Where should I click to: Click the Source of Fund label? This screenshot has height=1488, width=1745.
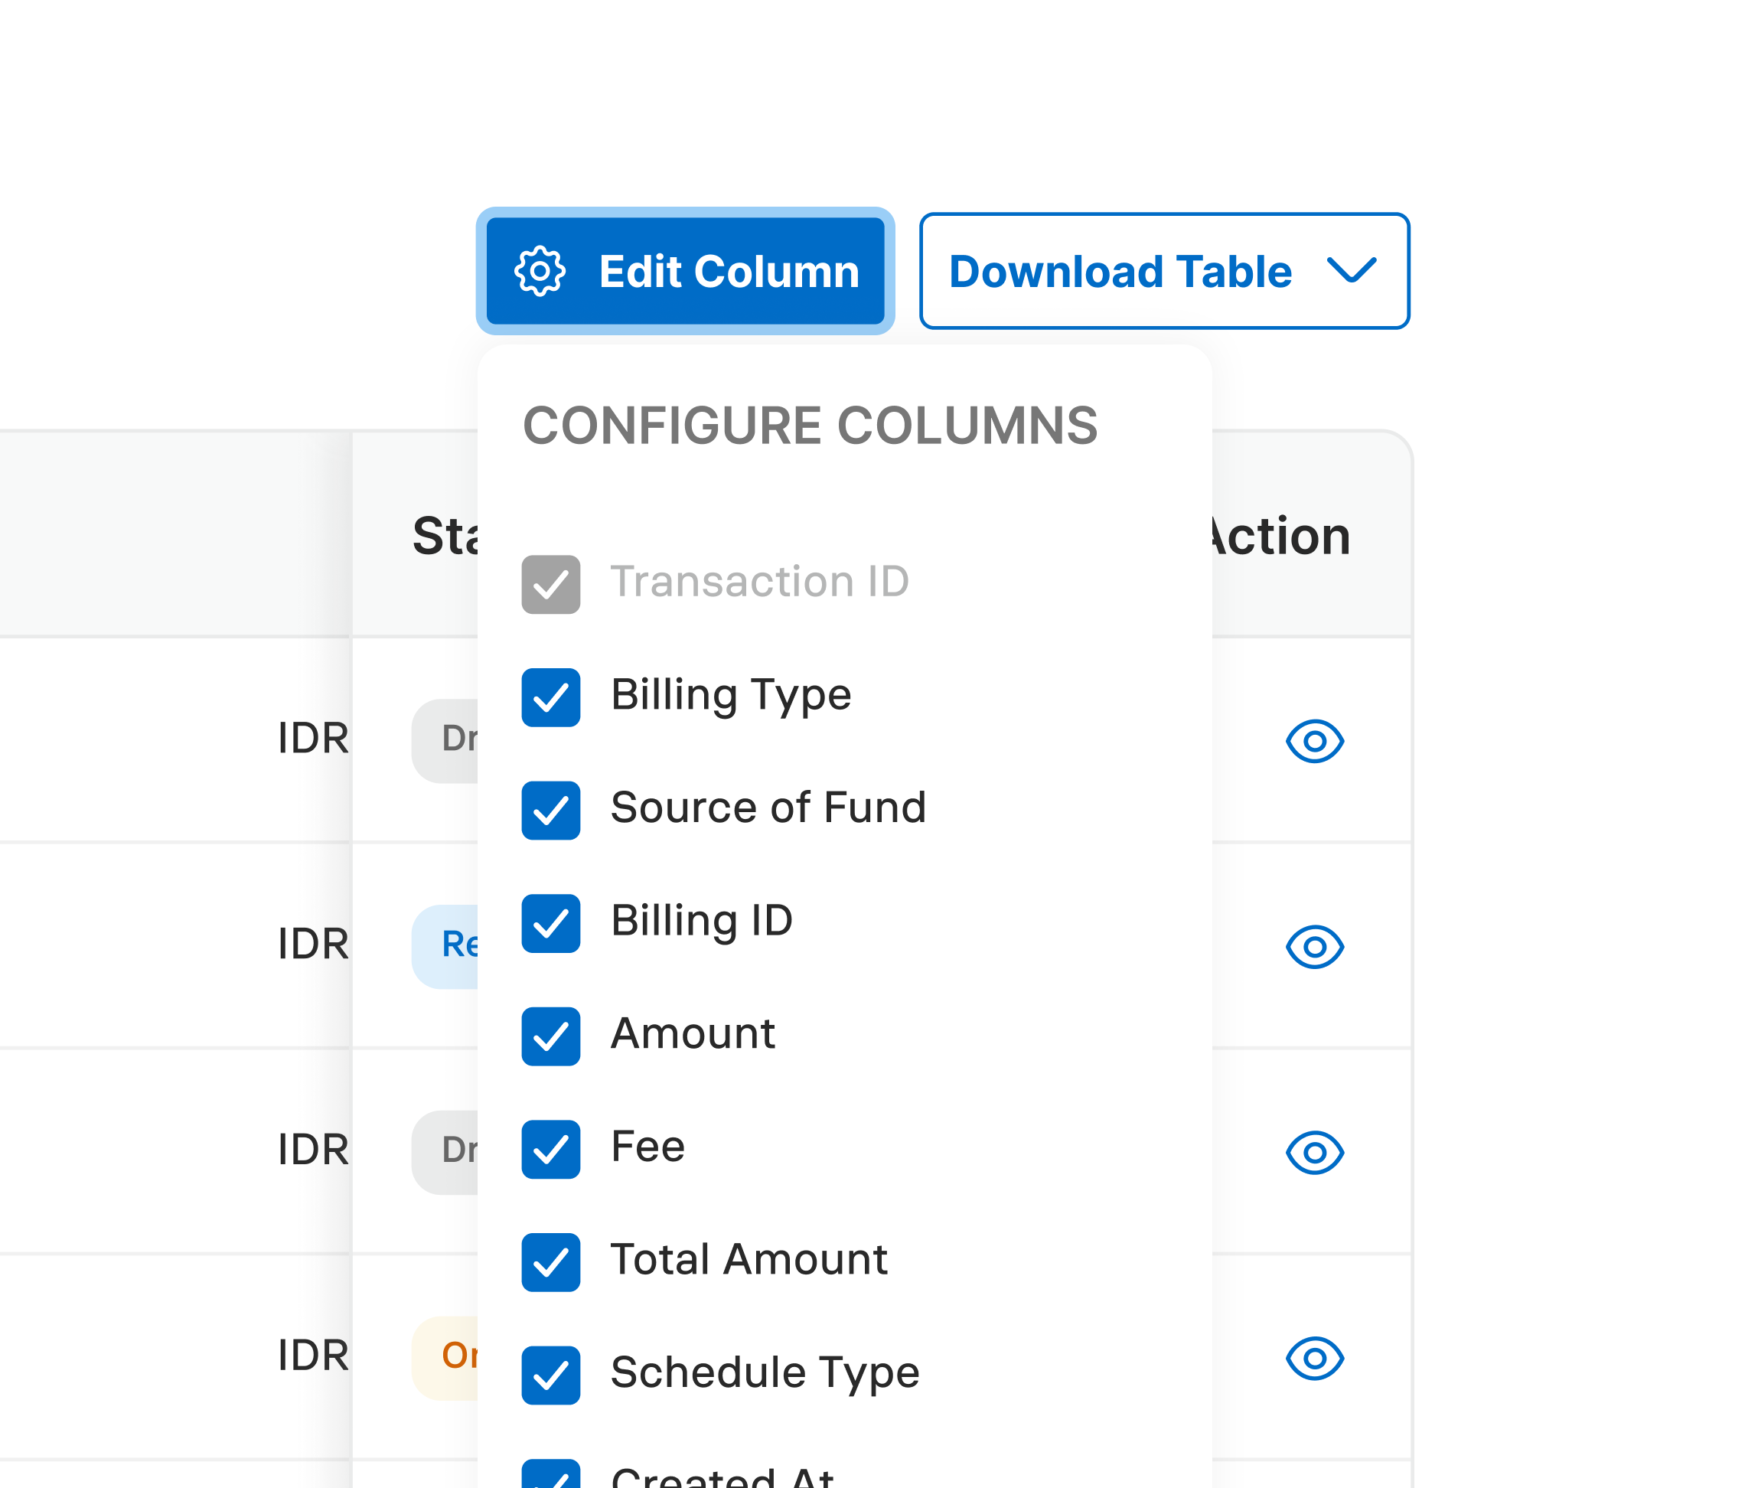click(768, 807)
